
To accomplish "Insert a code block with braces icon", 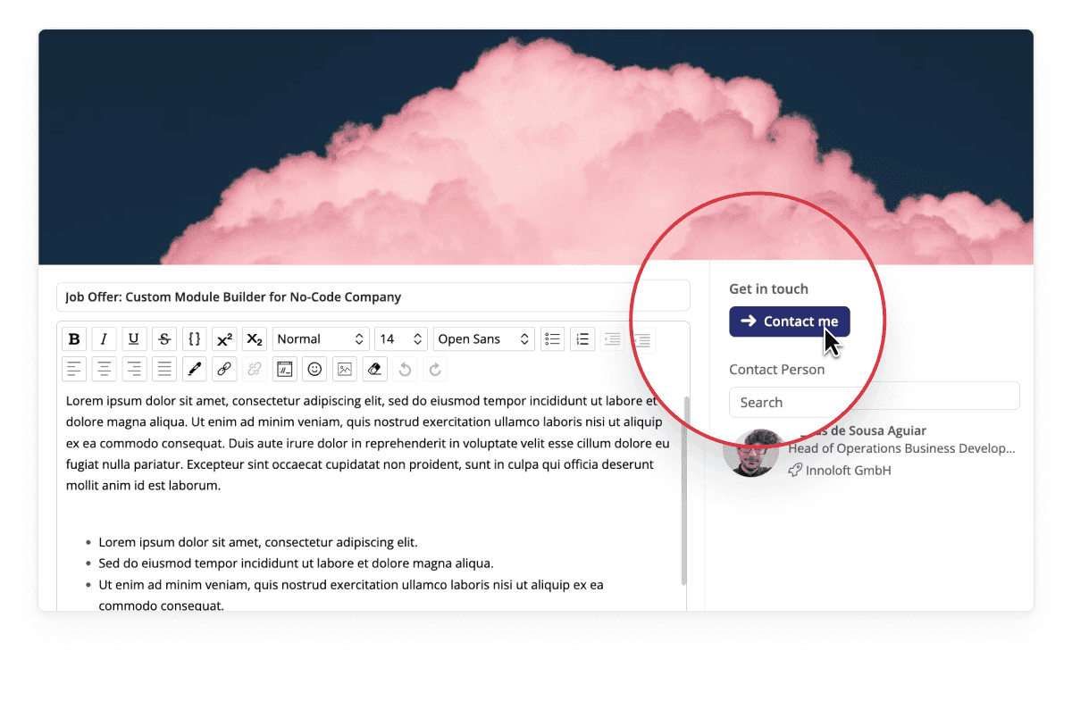I will [194, 339].
